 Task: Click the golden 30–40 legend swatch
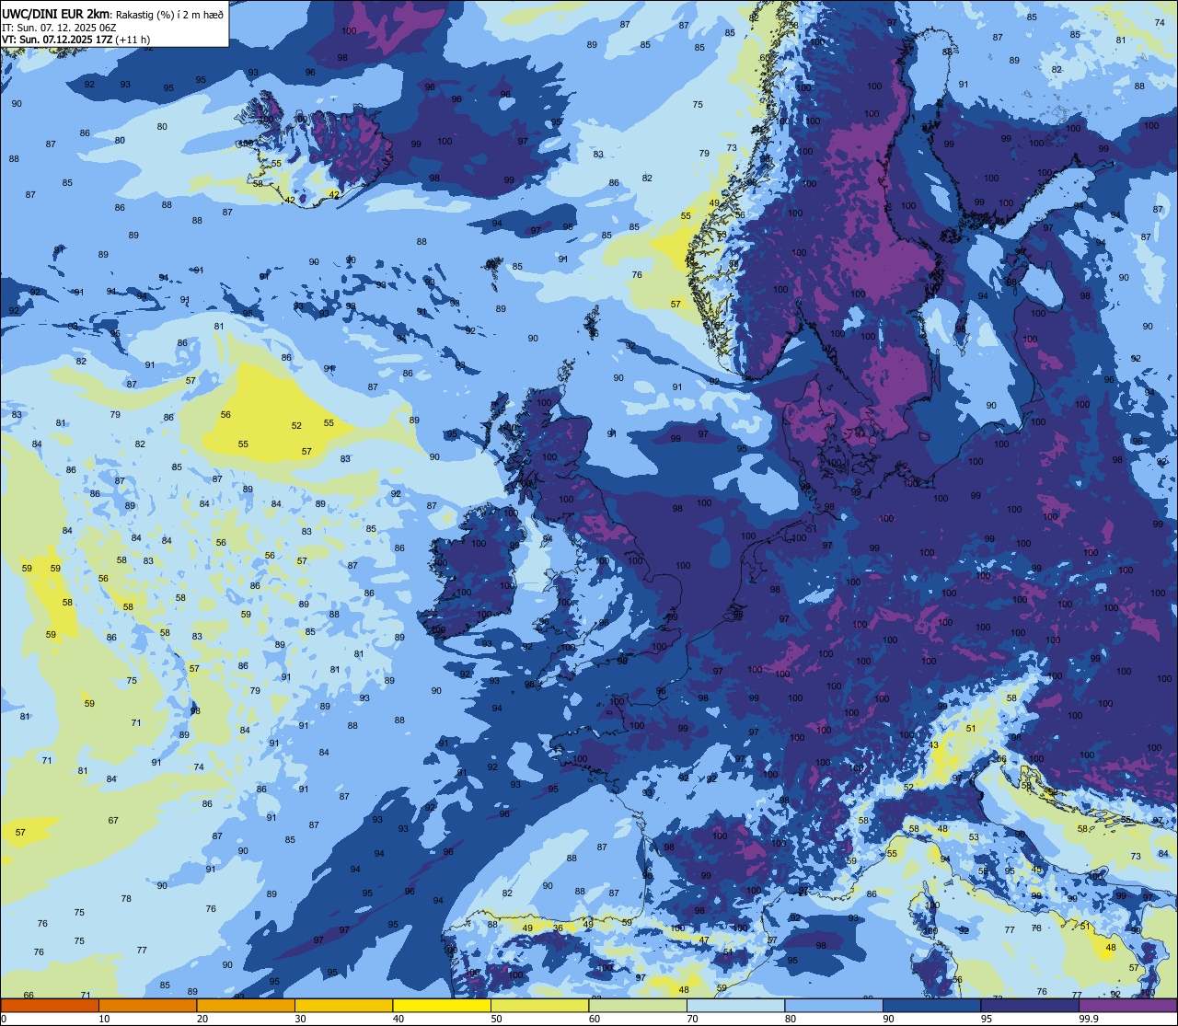(x=343, y=1005)
